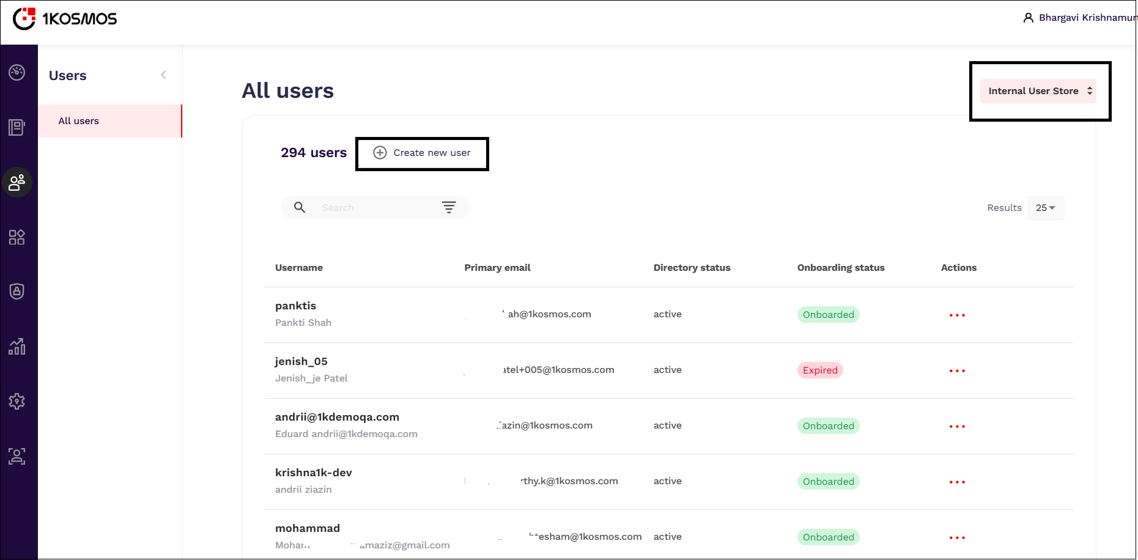Open the analytics chart sidebar icon
Image resolution: width=1138 pixels, height=560 pixels.
pos(17,347)
